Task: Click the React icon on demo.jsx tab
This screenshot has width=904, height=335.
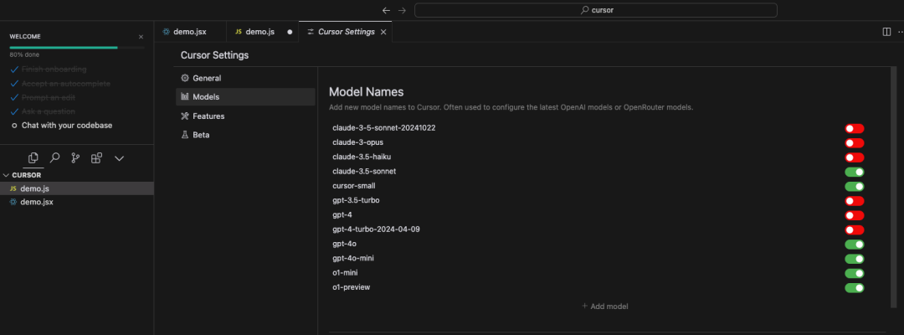Action: tap(167, 32)
